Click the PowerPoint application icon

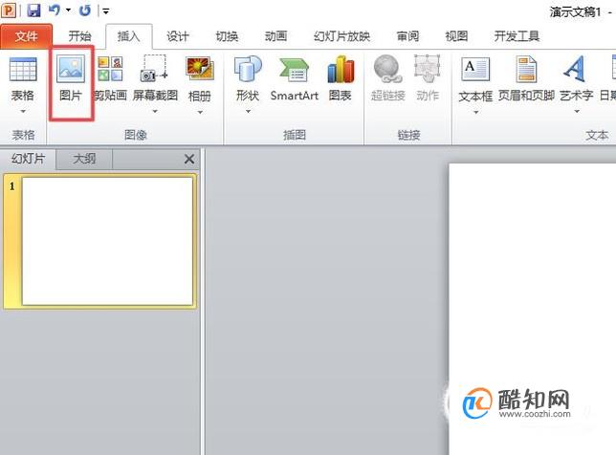click(9, 11)
